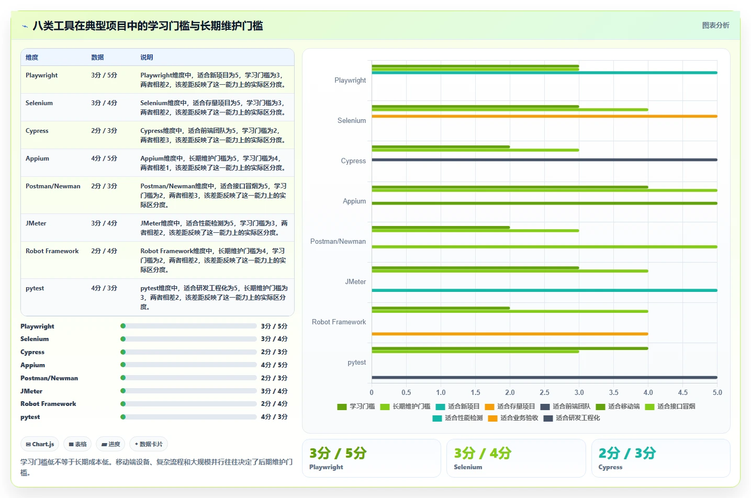The width and height of the screenshot is (751, 498).
Task: Click the 进度 tag
Action: (x=110, y=444)
